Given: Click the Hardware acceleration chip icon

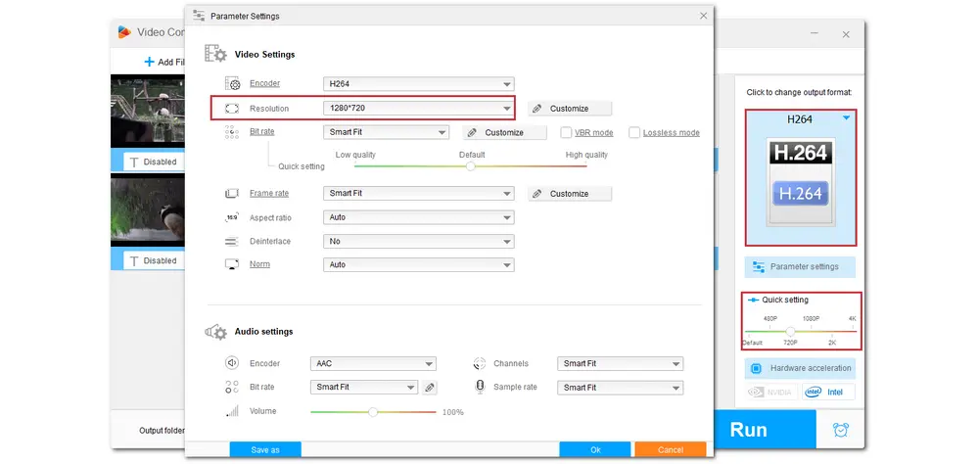Looking at the screenshot, I should click(756, 368).
